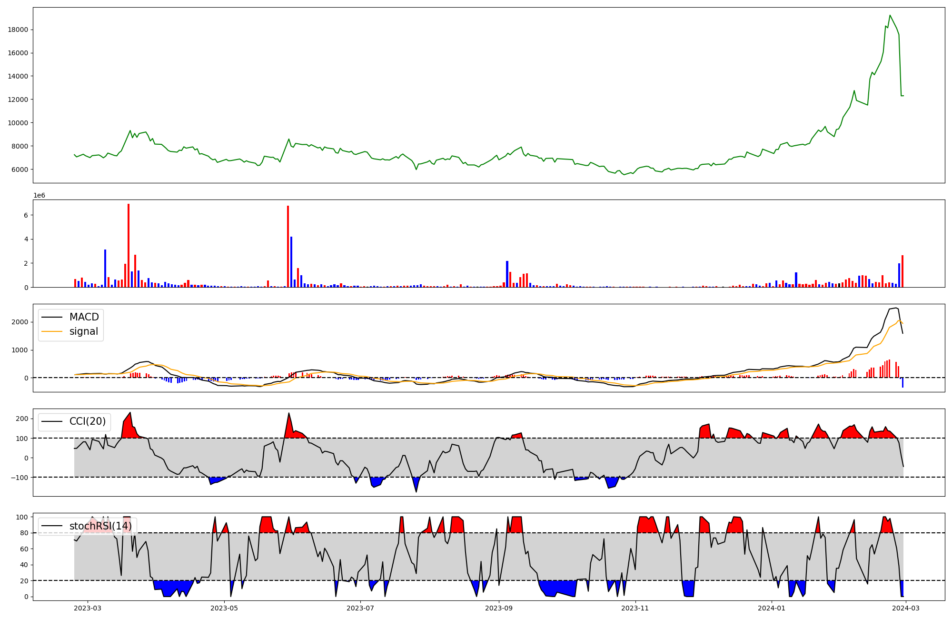Click the 2023-03 x-axis date label

click(88, 608)
